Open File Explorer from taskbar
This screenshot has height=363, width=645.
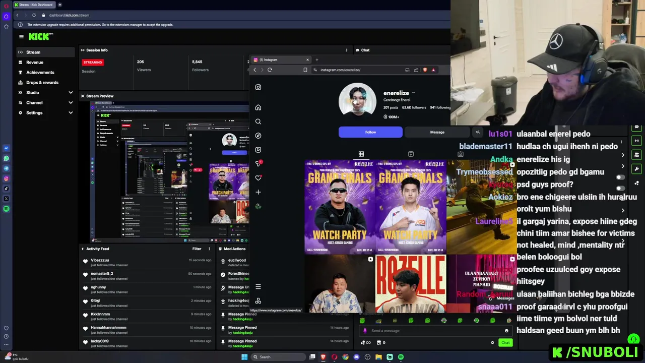378,357
